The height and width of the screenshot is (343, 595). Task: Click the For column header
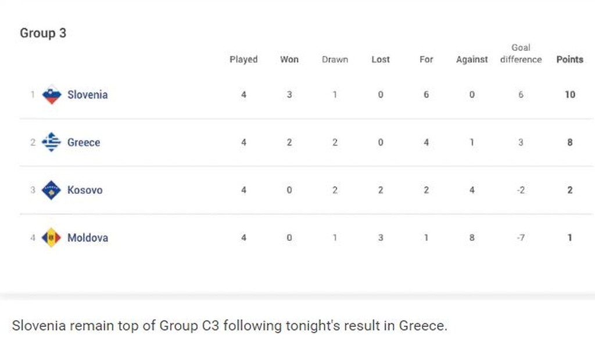coord(426,59)
